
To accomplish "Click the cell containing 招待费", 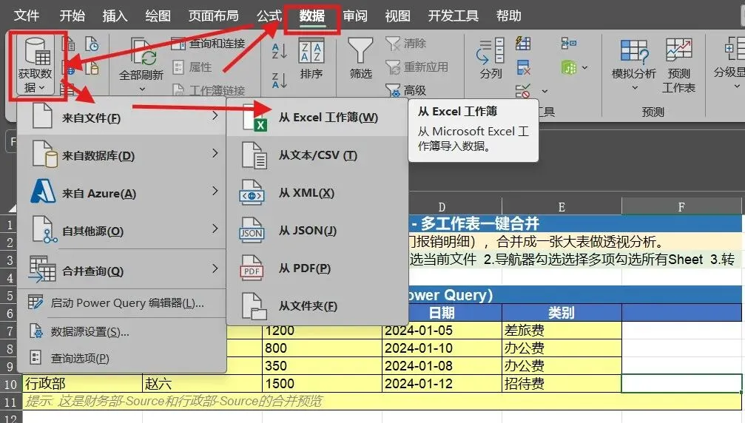I will coord(562,384).
